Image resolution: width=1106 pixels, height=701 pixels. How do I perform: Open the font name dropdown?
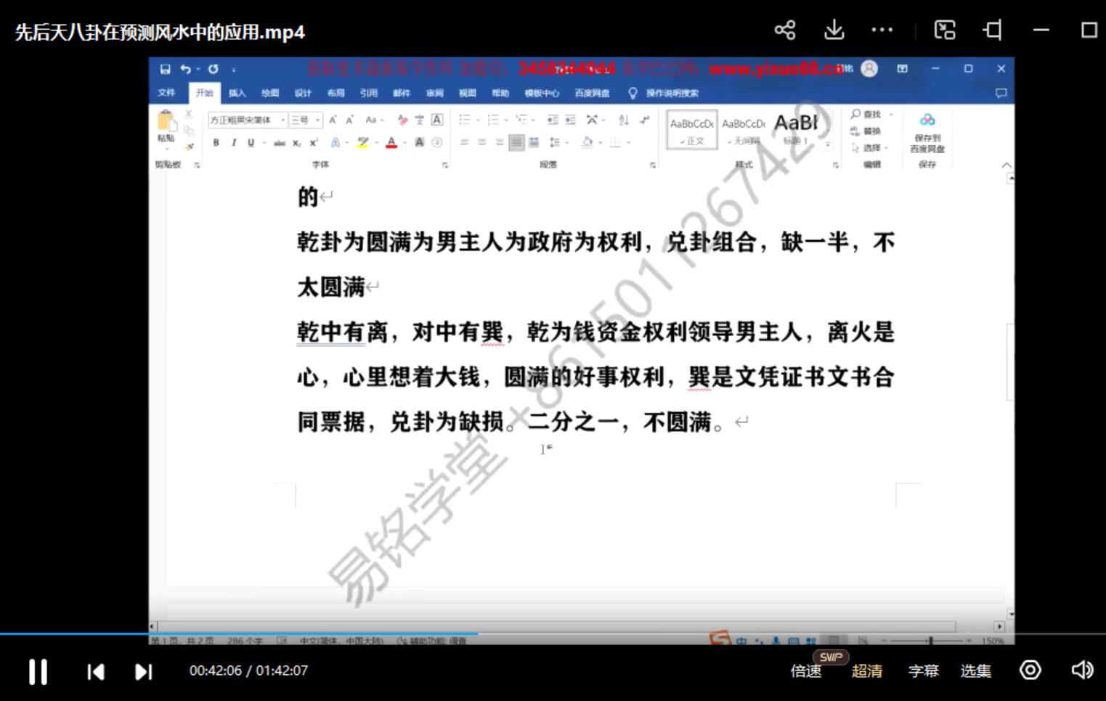click(x=282, y=120)
